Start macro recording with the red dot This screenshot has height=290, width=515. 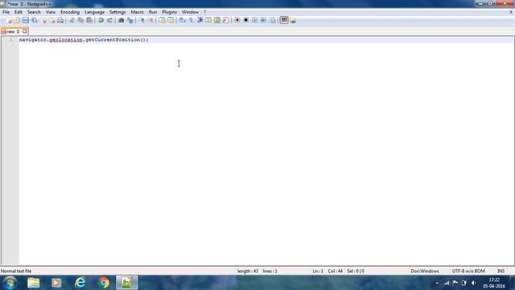237,20
